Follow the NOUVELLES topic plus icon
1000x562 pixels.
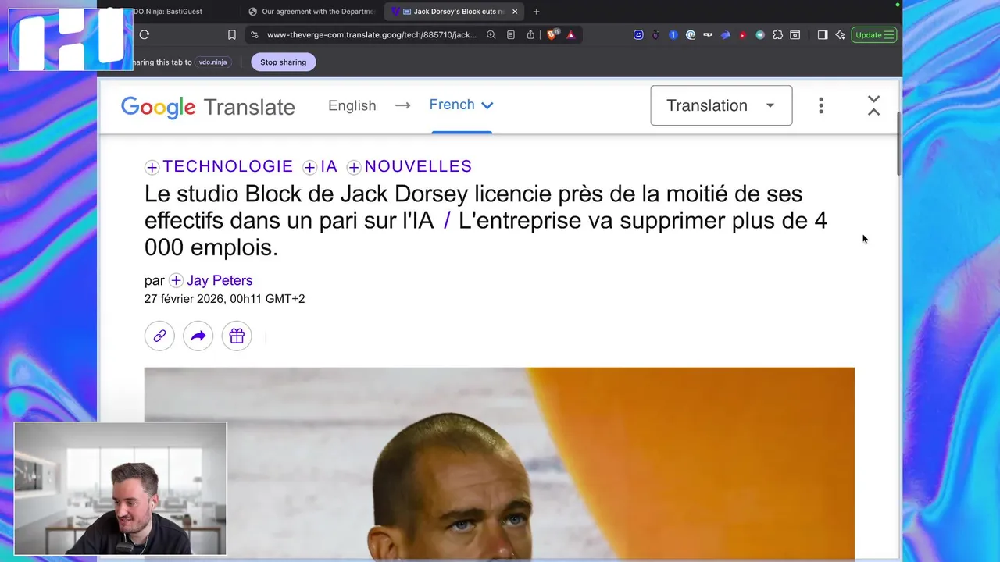click(x=354, y=167)
